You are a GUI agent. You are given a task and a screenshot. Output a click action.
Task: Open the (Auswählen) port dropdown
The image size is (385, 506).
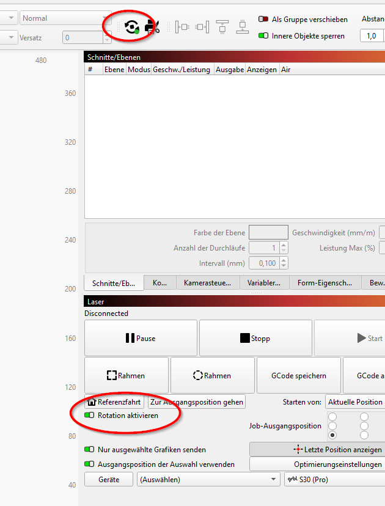[x=209, y=480]
